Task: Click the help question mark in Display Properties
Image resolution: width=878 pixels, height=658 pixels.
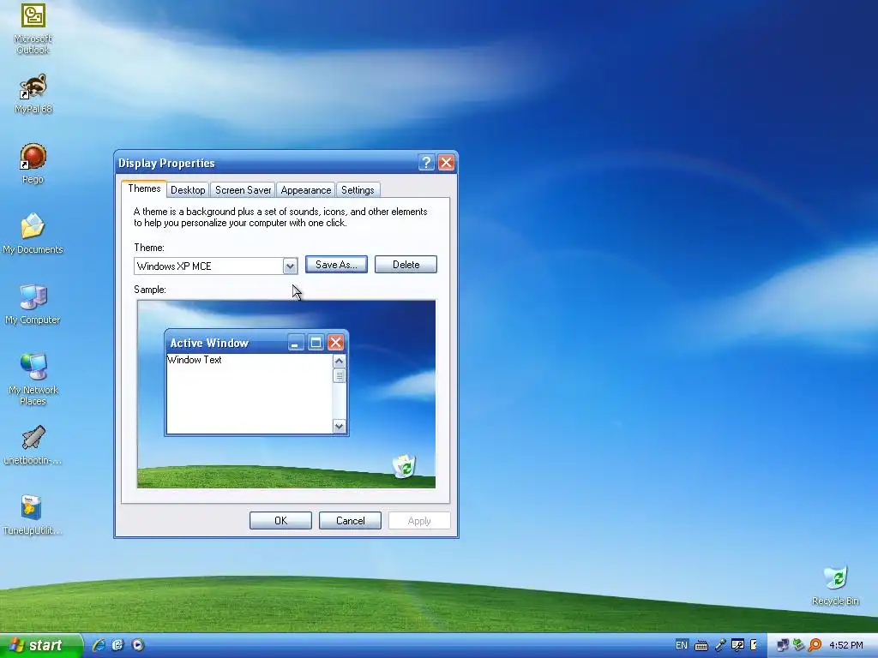Action: [x=425, y=163]
